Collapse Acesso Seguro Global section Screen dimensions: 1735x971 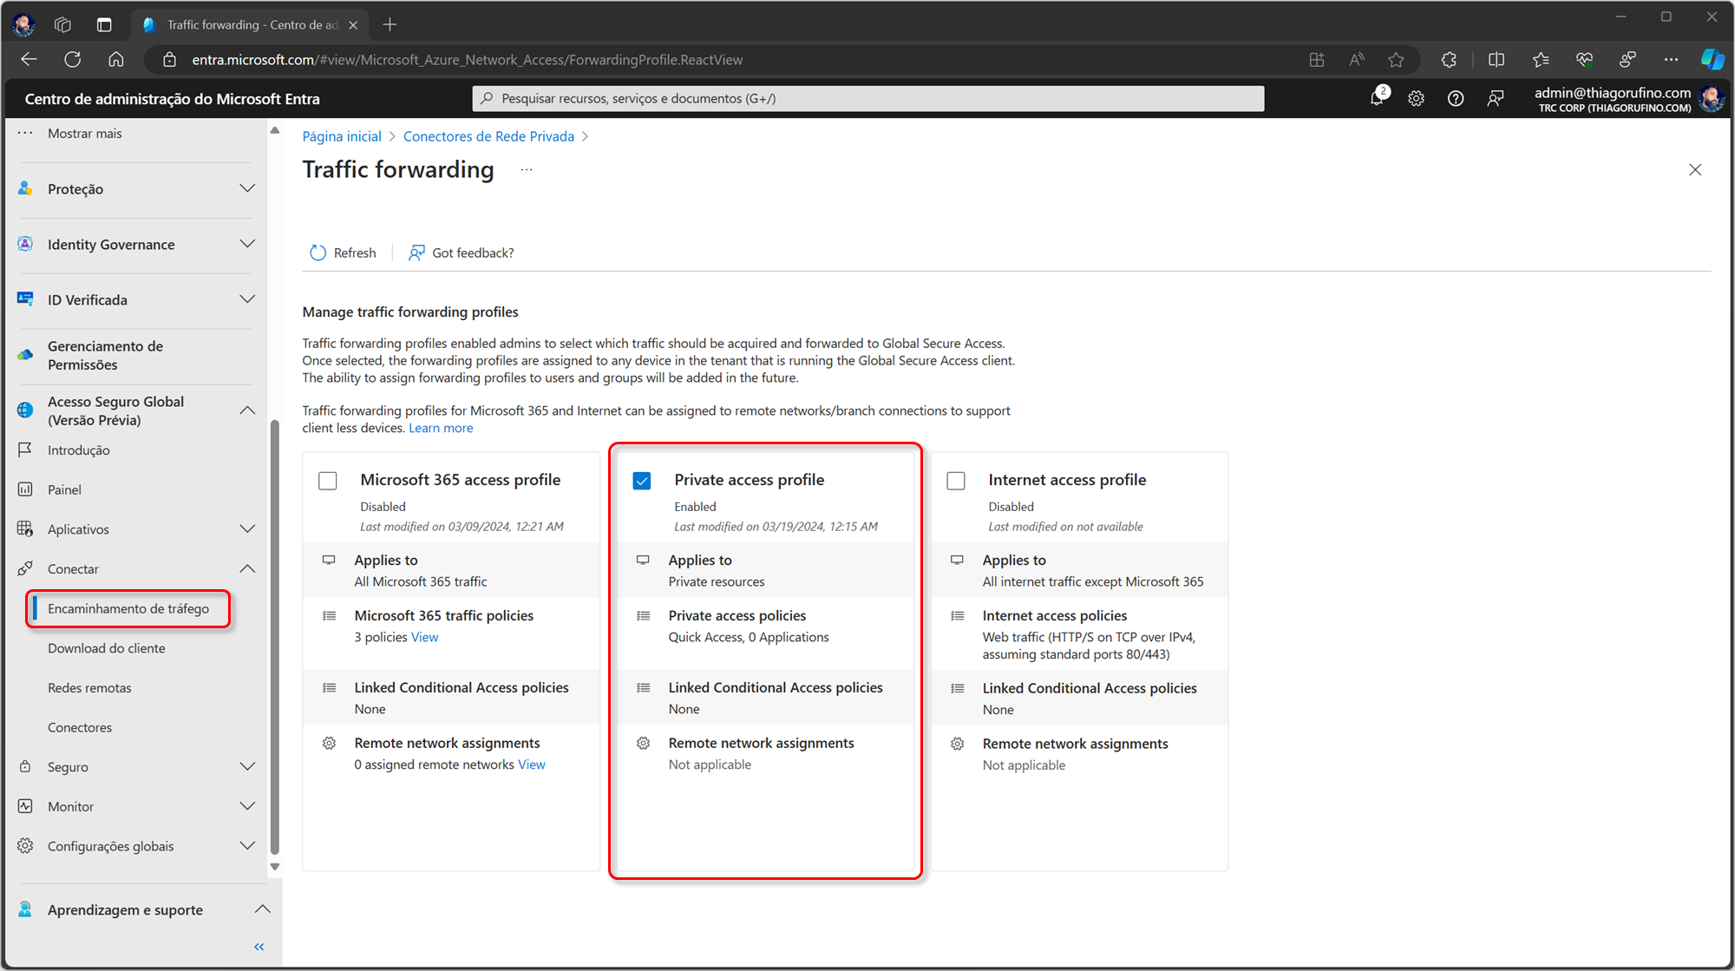(247, 410)
